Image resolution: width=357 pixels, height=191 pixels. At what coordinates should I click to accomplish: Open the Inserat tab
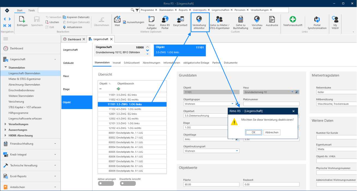pos(117,63)
